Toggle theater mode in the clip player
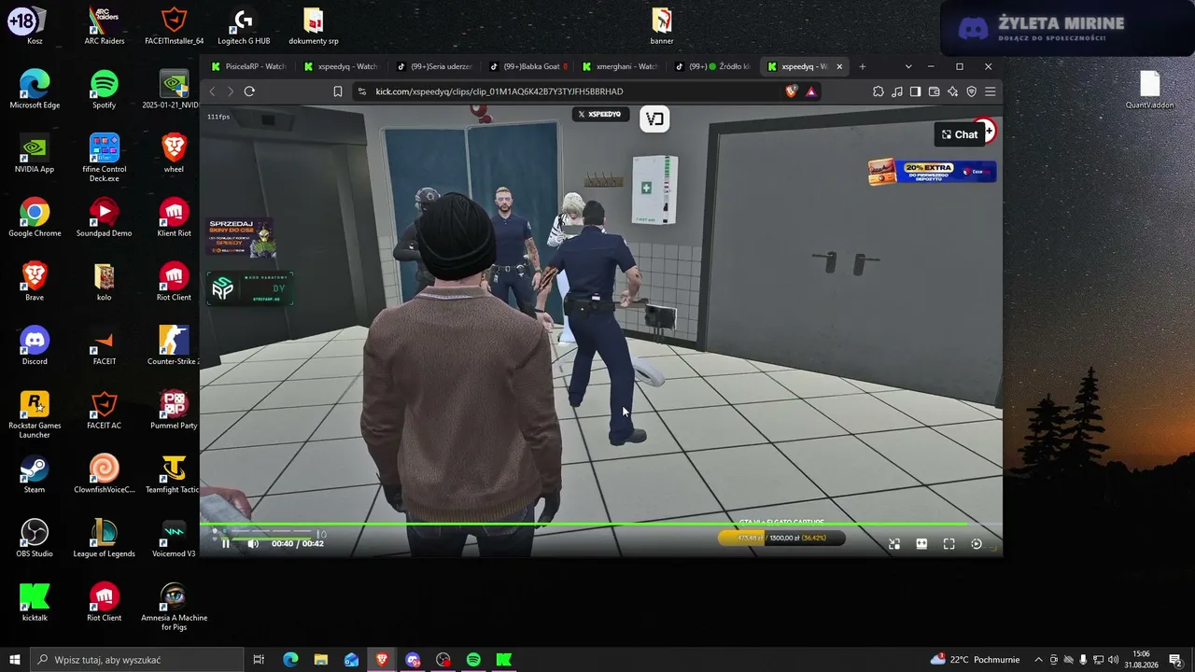The height and width of the screenshot is (672, 1195). pyautogui.click(x=921, y=543)
